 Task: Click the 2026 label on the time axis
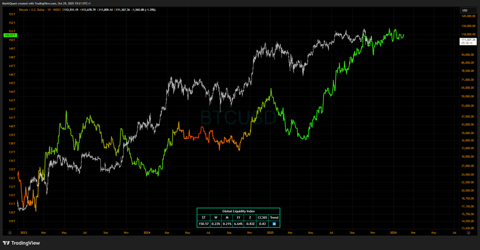pyautogui.click(x=394, y=232)
